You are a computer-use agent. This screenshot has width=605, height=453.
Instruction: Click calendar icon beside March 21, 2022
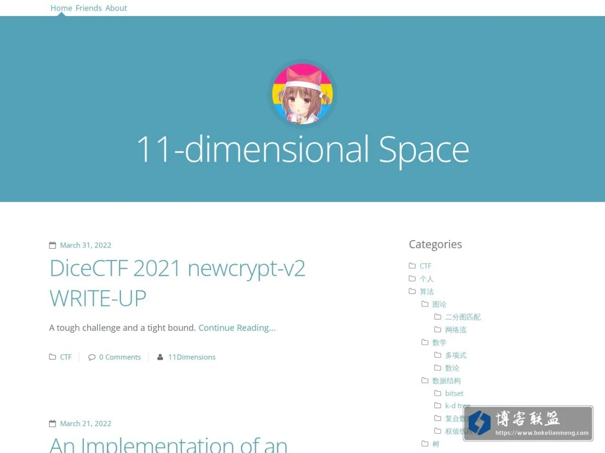[52, 424]
